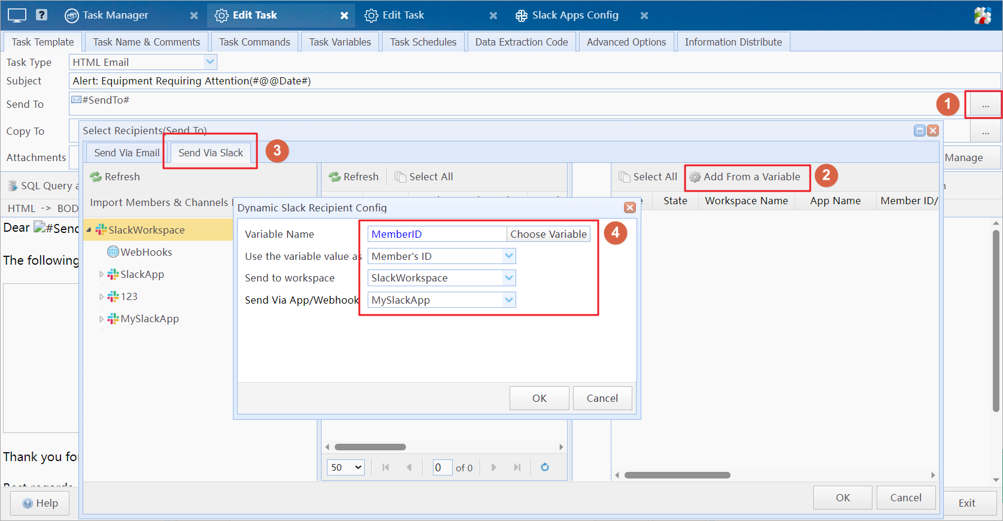The width and height of the screenshot is (1003, 521).
Task: Close the Dynamic Slack Recipient Config dialog
Action: 629,207
